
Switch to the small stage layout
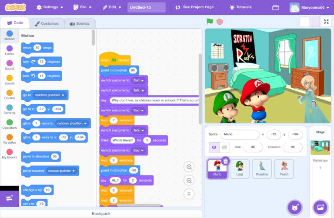(304, 22)
